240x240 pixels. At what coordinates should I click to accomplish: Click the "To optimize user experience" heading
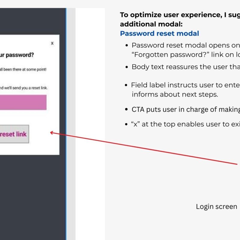point(180,15)
